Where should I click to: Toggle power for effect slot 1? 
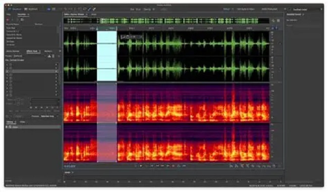pyautogui.click(x=11, y=65)
